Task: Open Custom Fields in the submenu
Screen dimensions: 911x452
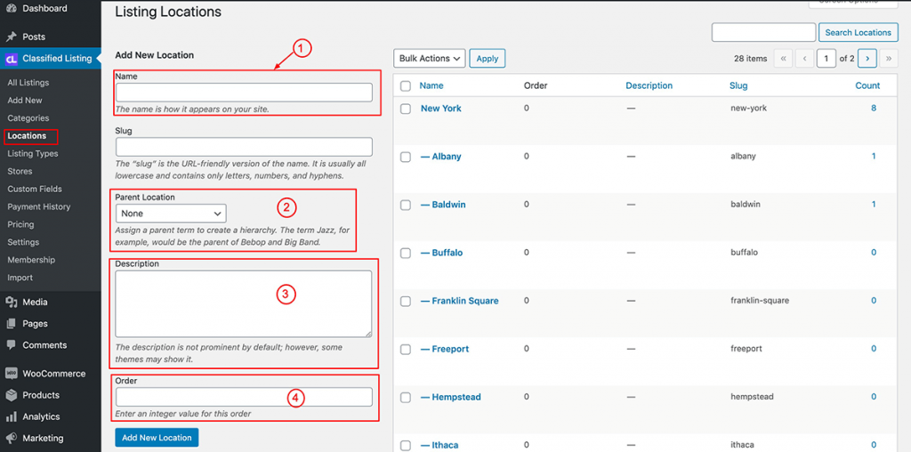Action: [35, 189]
